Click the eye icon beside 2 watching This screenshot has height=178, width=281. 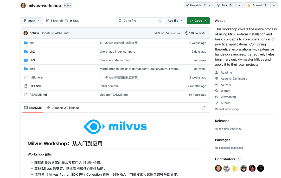(x=217, y=97)
